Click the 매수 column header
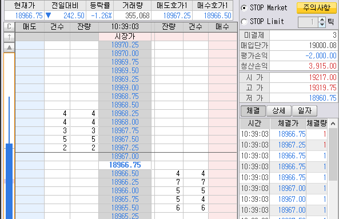The image size is (339, 219). [x=223, y=27]
